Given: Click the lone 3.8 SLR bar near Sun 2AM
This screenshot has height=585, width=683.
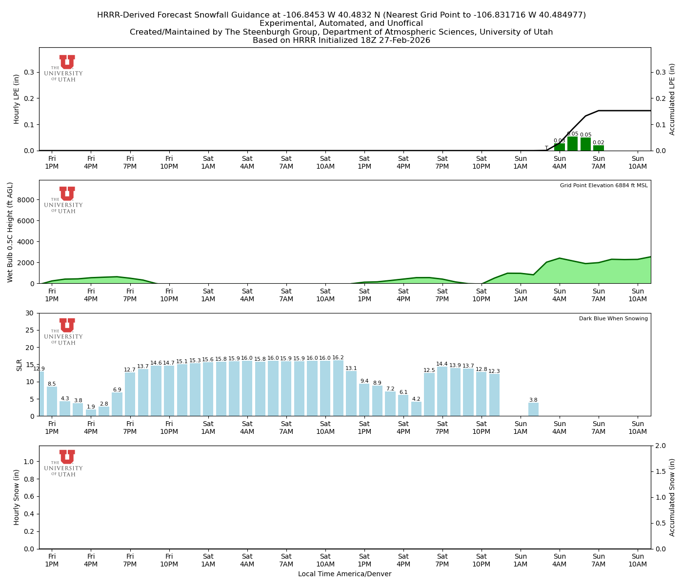Looking at the screenshot, I should pos(534,409).
